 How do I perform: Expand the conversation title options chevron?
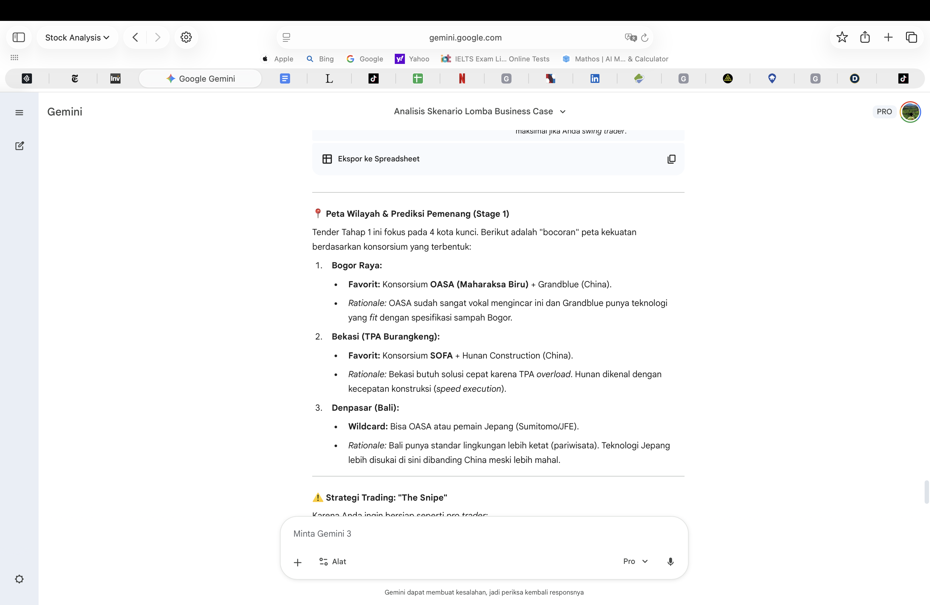click(563, 112)
